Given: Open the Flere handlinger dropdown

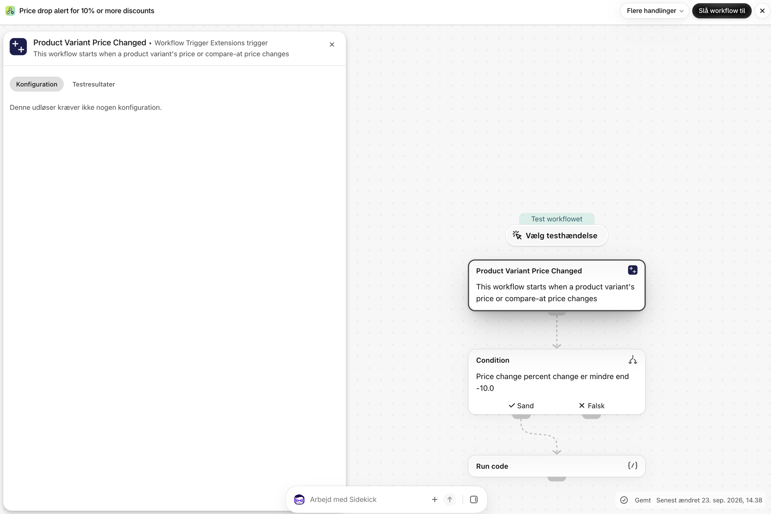Looking at the screenshot, I should [655, 11].
